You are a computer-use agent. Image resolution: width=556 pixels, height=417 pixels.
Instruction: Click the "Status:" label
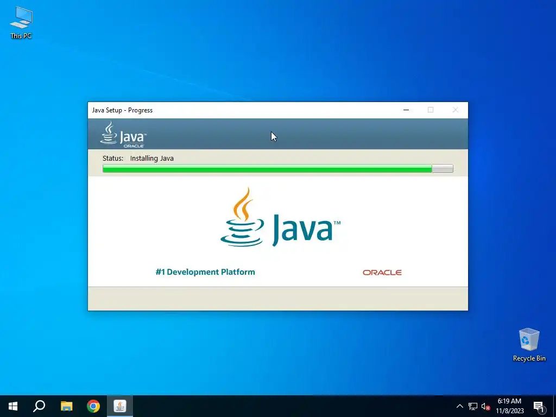113,159
